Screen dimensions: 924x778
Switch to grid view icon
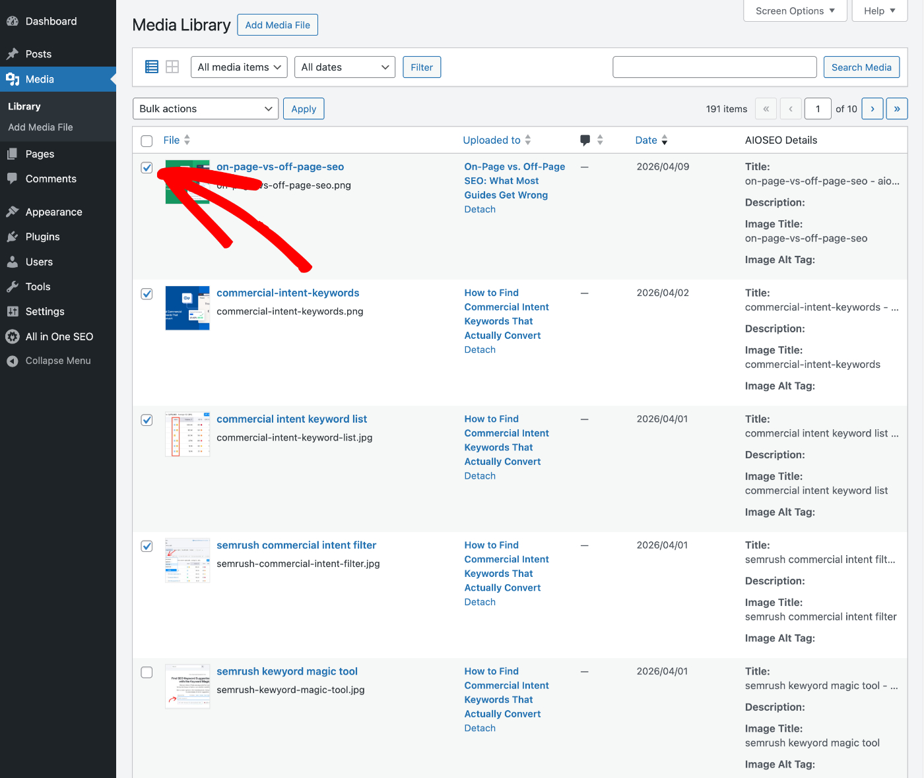pyautogui.click(x=172, y=67)
